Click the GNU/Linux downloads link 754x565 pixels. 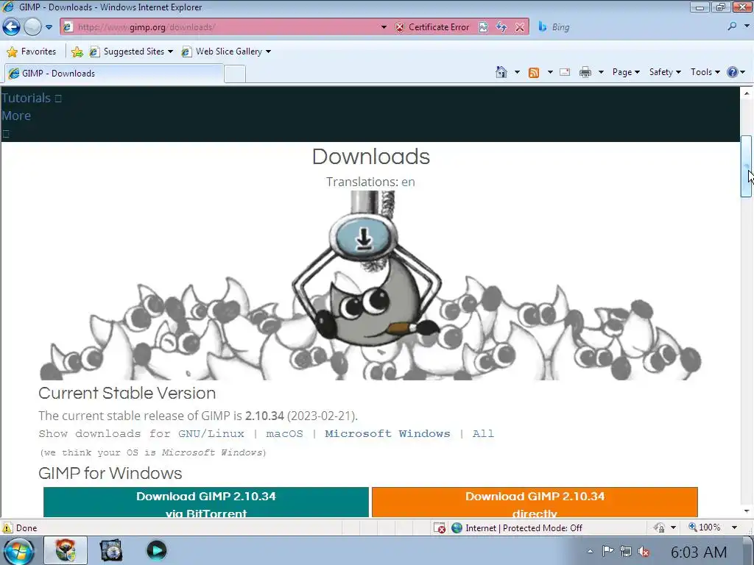(x=211, y=433)
